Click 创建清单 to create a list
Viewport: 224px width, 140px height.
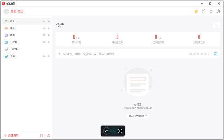(11, 135)
